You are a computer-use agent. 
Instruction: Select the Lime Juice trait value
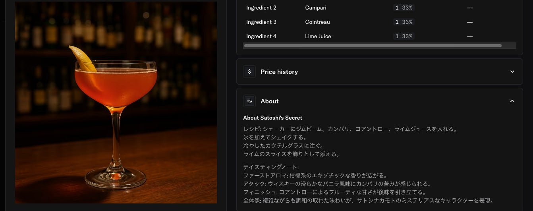click(318, 36)
